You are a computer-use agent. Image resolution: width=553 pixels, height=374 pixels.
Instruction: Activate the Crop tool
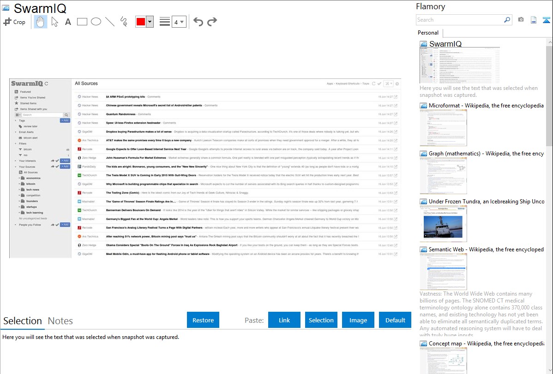coord(14,22)
